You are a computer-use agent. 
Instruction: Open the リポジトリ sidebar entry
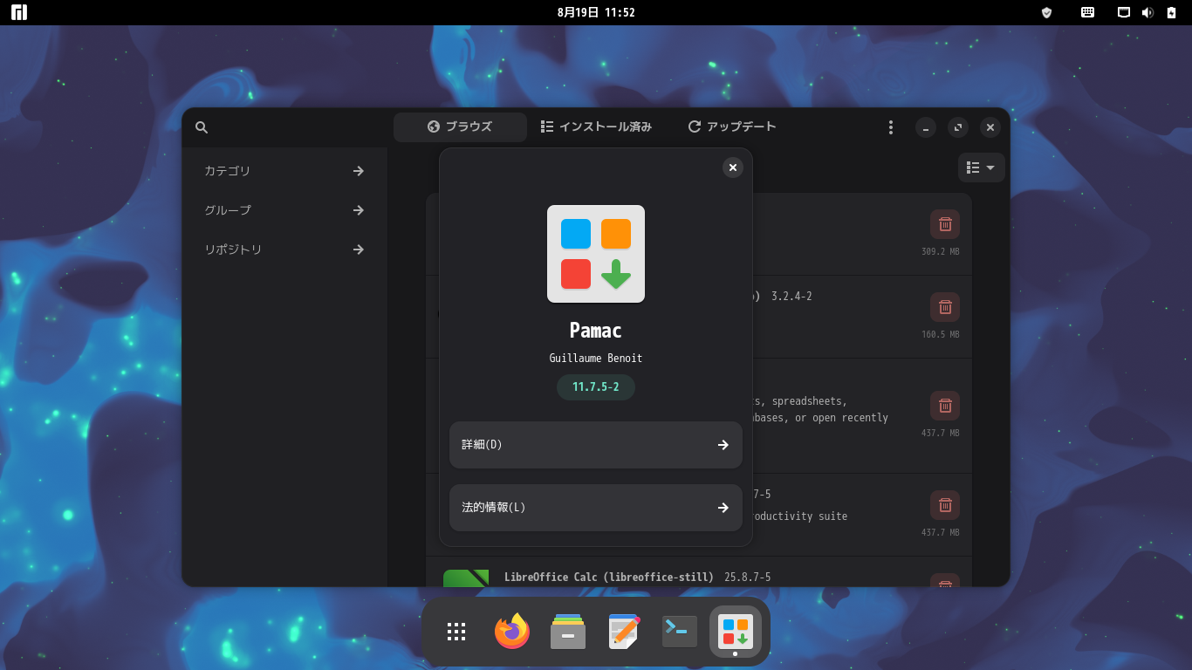pyautogui.click(x=284, y=250)
